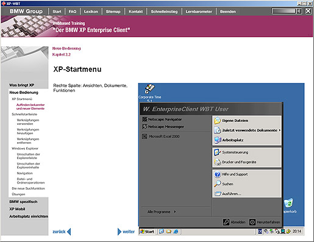314x242 pixels.
Task: Launch Netscape Messenger from start menu
Action: [163, 127]
